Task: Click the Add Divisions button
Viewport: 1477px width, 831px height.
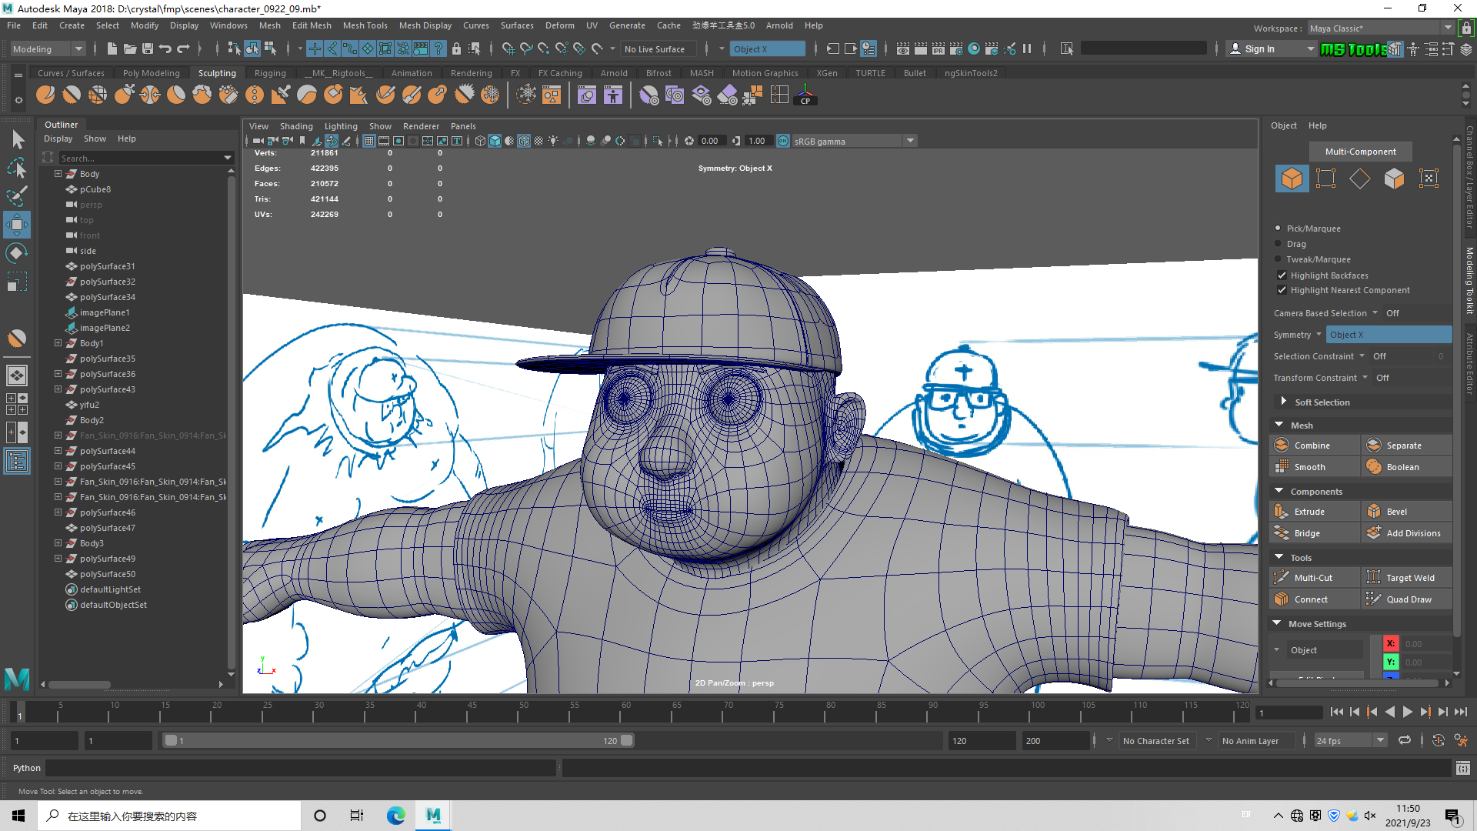Action: tap(1408, 533)
